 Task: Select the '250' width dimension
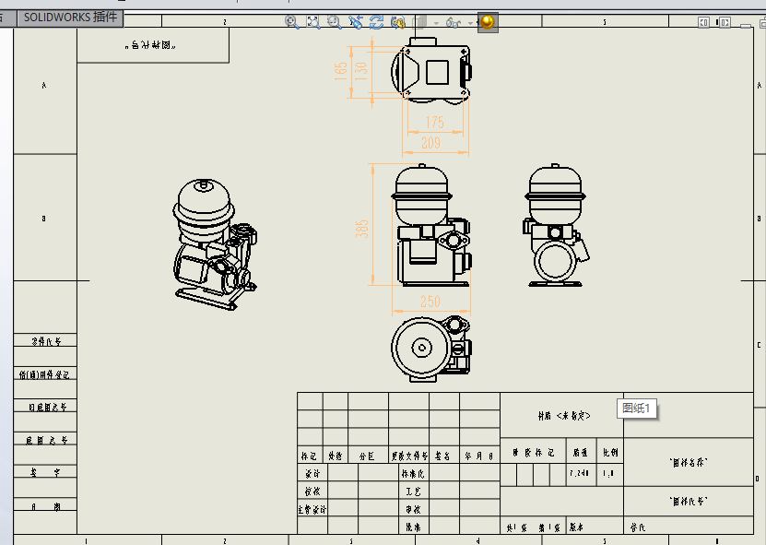[x=430, y=302]
